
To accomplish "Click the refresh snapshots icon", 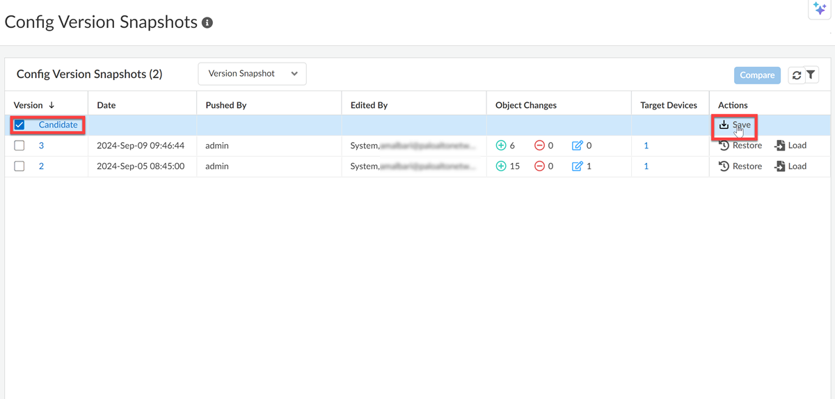I will [x=797, y=75].
